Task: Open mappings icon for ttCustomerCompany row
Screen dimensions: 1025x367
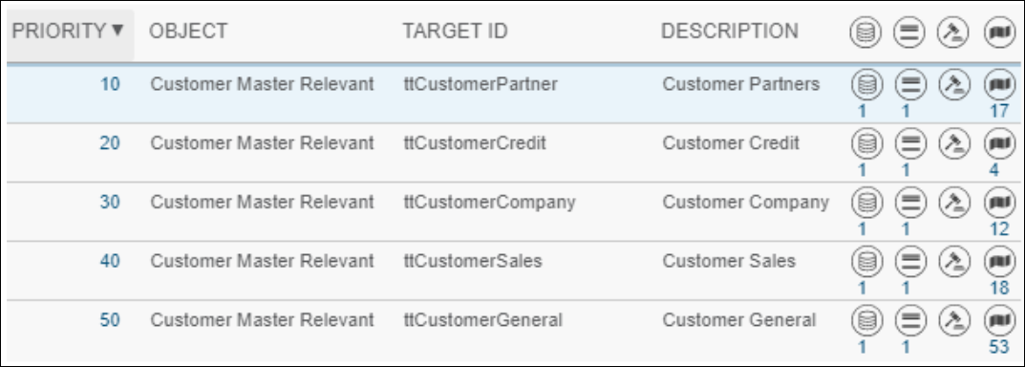Action: coord(999,203)
